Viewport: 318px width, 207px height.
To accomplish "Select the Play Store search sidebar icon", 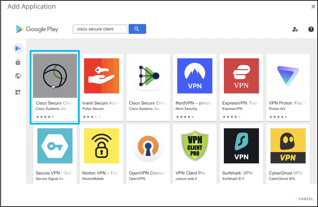I will (x=18, y=48).
